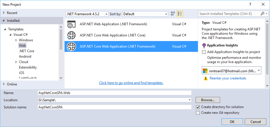Open the Sort by Default dropdown
This screenshot has height=127, width=270.
145,14
